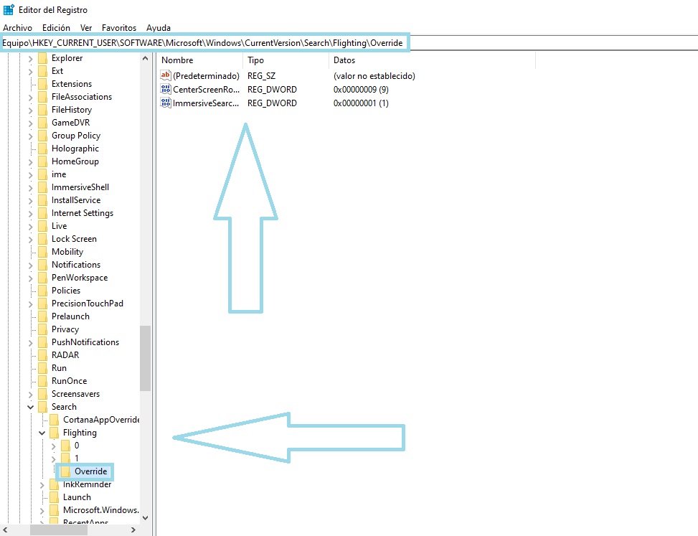Screen dimensions: 698x536
Task: Expand the Explorer key node
Action: (x=30, y=58)
